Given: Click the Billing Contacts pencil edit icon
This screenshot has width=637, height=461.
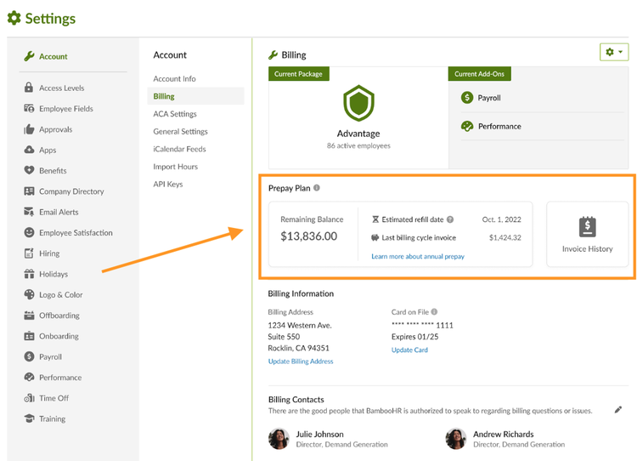Looking at the screenshot, I should tap(618, 410).
